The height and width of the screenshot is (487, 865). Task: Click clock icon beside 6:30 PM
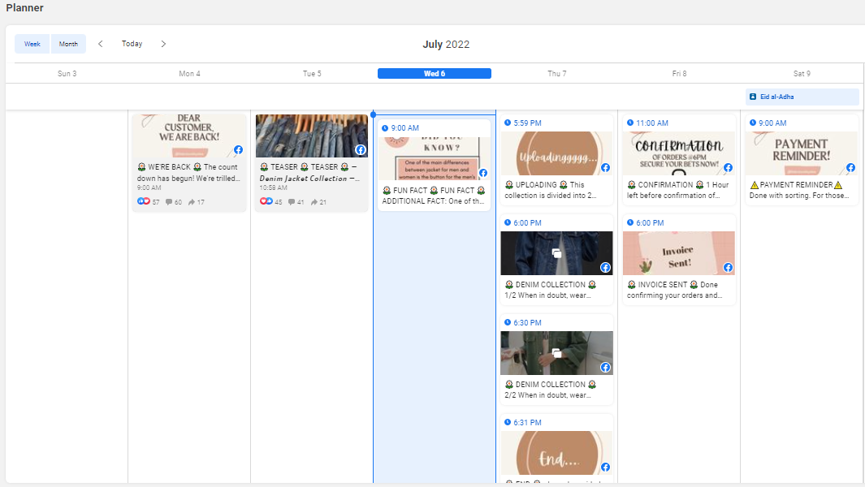pyautogui.click(x=508, y=323)
